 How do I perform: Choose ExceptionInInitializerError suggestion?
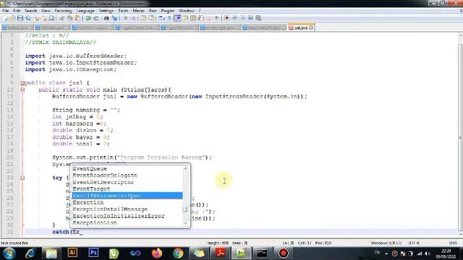point(127,216)
